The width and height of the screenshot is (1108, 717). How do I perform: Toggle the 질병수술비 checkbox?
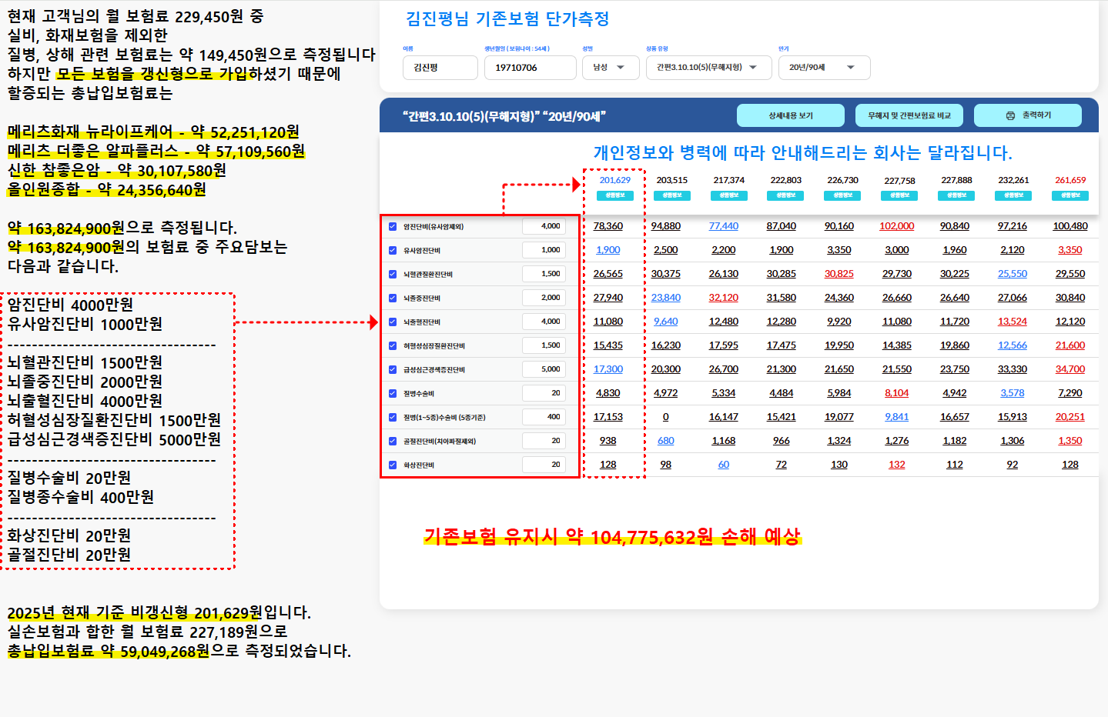pos(393,393)
